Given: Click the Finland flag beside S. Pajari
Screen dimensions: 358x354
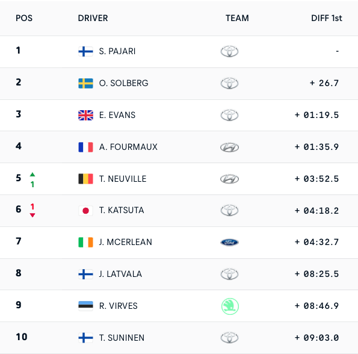Looking at the screenshot, I should click(x=85, y=51).
